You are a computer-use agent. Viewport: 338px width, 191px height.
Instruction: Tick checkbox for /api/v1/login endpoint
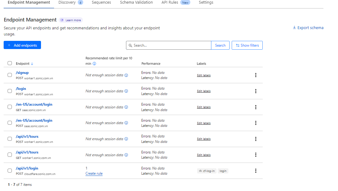(10, 171)
